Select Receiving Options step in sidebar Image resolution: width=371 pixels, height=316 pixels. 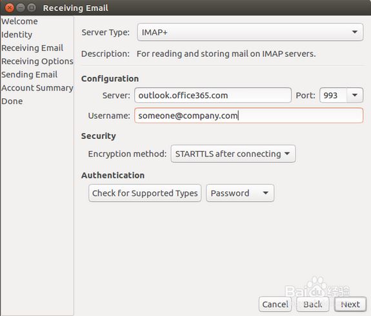(x=37, y=61)
